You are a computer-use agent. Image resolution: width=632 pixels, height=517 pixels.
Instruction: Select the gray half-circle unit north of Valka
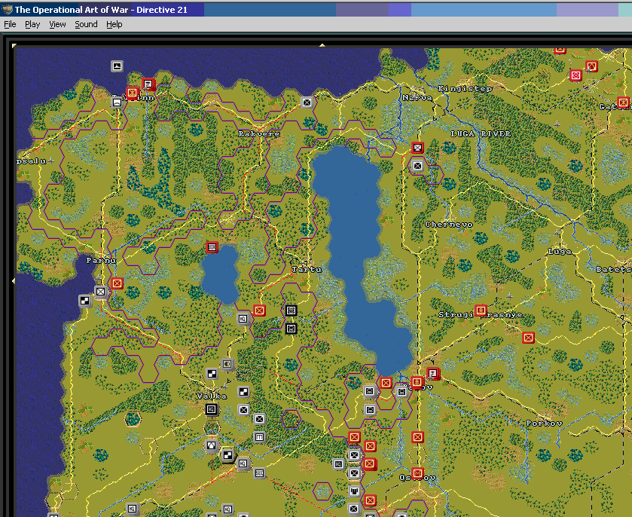pyautogui.click(x=227, y=364)
